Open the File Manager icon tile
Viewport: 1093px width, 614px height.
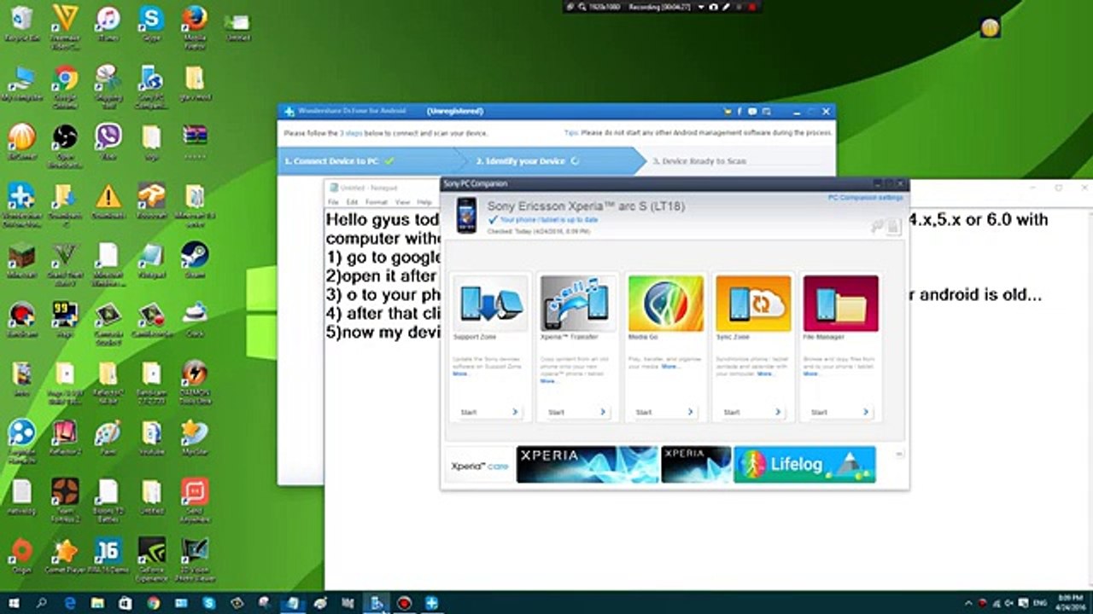click(841, 304)
